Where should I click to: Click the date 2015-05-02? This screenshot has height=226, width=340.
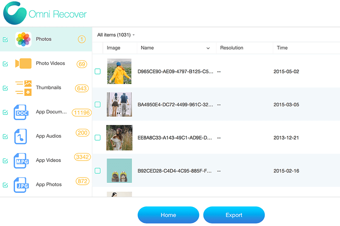coord(286,72)
